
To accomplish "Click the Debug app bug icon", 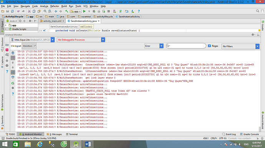I will pyautogui.click(x=94, y=11).
